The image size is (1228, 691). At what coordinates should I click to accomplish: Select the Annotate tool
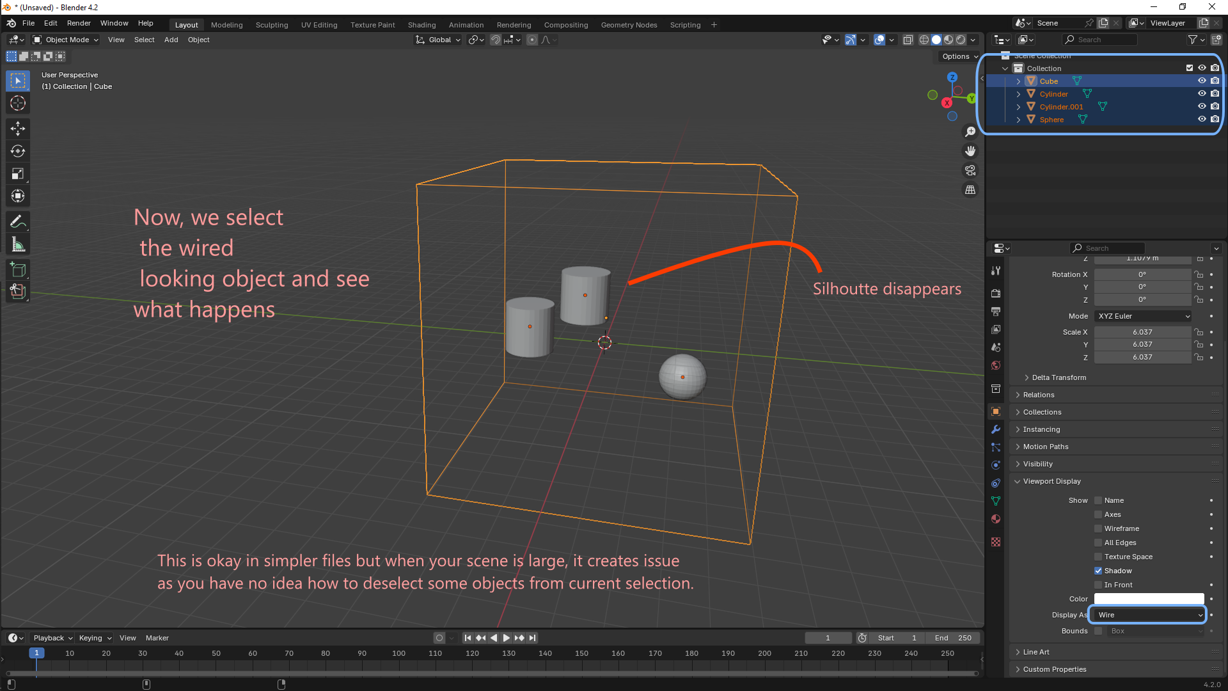pyautogui.click(x=18, y=222)
